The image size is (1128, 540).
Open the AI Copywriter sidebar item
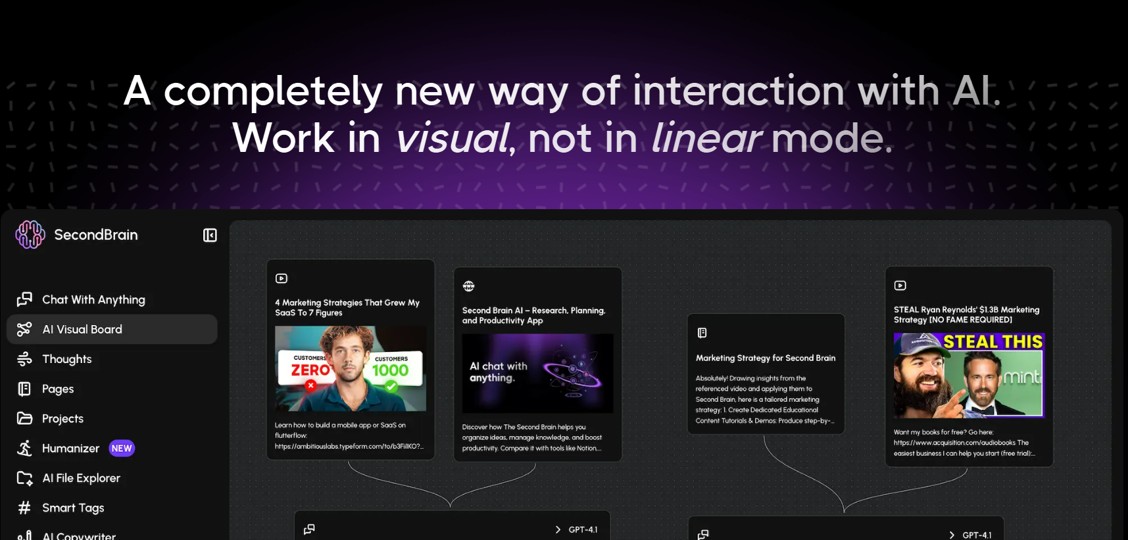(79, 535)
